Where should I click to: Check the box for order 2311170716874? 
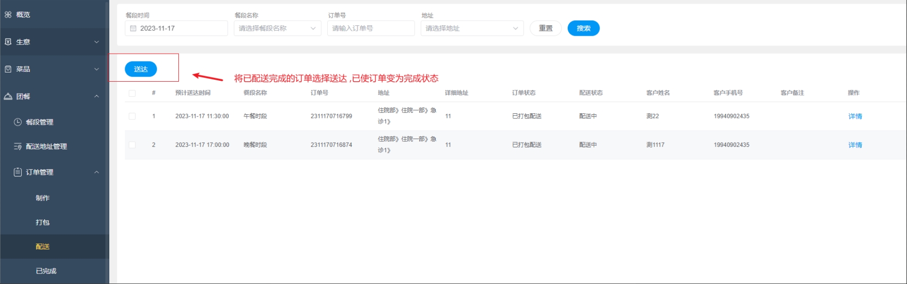tap(132, 145)
